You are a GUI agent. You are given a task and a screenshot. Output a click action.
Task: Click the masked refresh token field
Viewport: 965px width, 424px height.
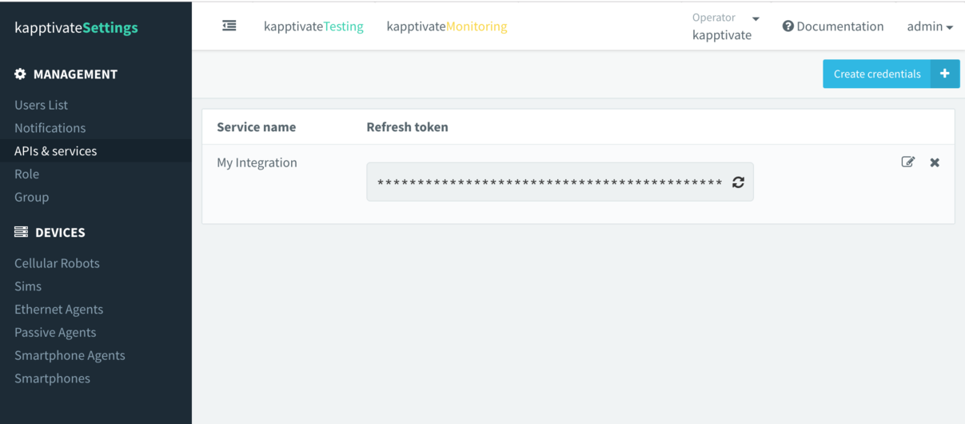pyautogui.click(x=549, y=182)
